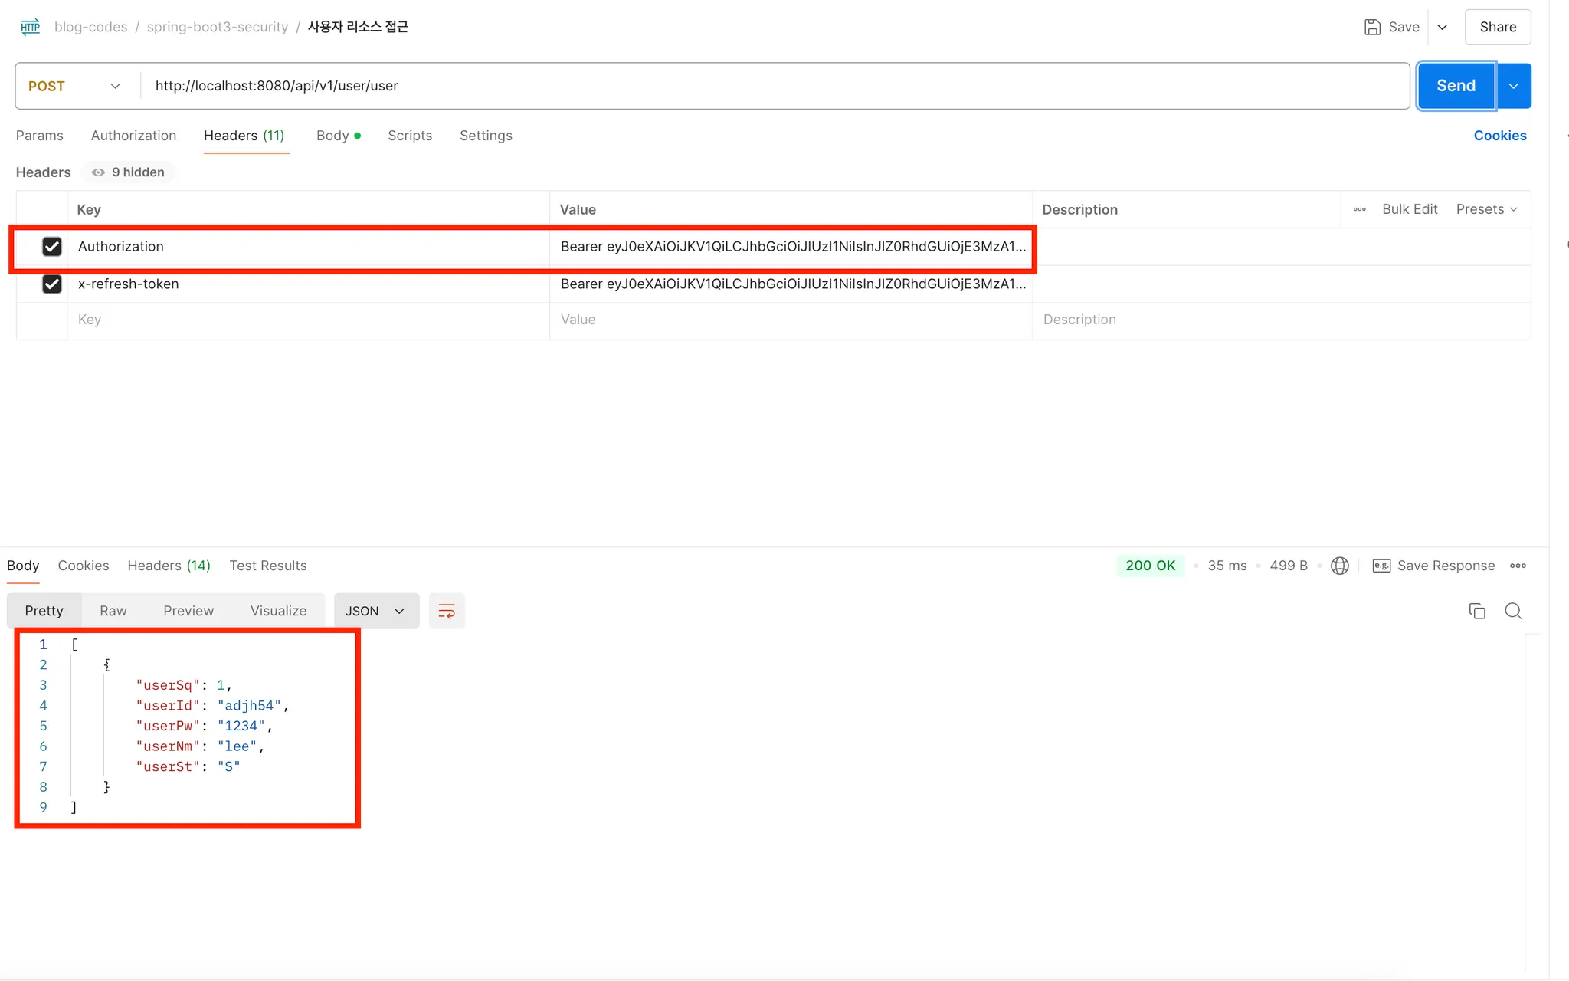Open response options three-dot menu
1569x981 pixels.
click(x=1518, y=566)
